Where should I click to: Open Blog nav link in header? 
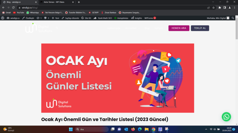(147, 28)
